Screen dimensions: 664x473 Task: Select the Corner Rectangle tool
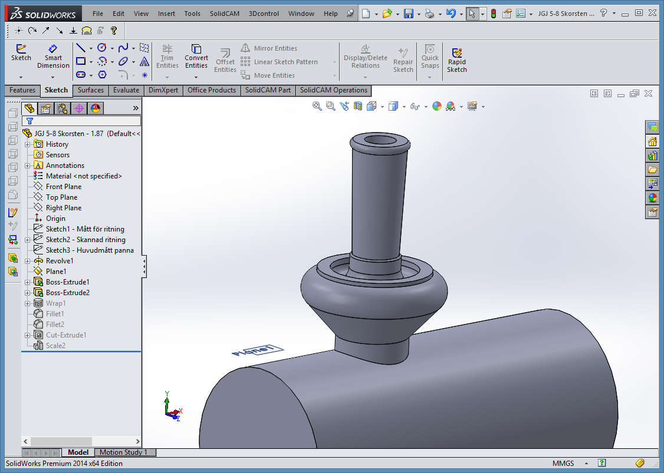coord(80,61)
